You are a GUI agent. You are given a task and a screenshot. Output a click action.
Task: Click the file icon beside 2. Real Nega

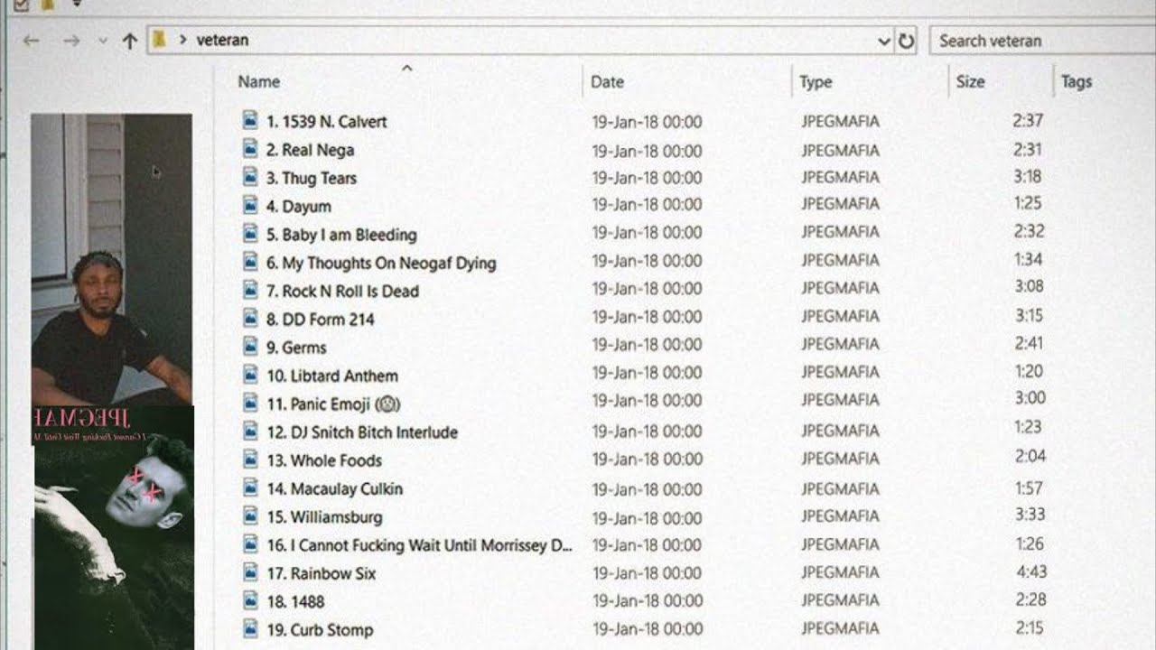tap(250, 149)
